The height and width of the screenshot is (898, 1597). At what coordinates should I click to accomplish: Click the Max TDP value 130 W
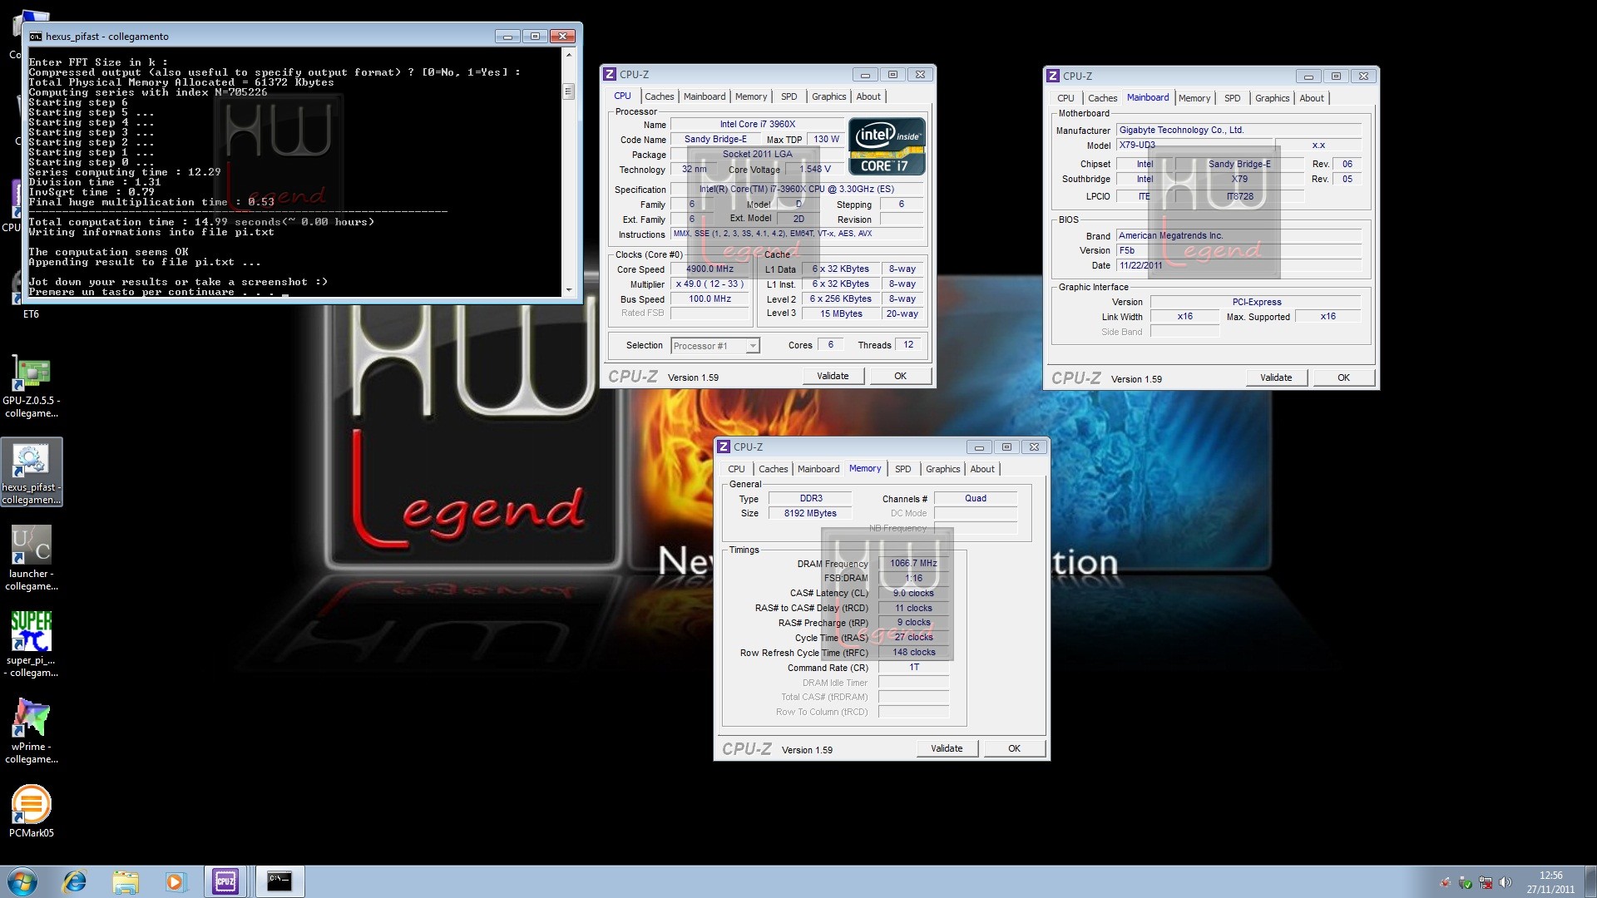[826, 140]
